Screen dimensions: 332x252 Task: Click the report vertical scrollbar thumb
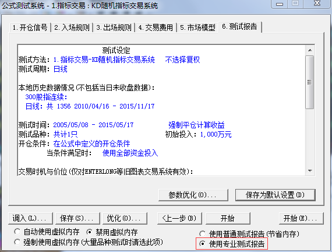(310, 82)
